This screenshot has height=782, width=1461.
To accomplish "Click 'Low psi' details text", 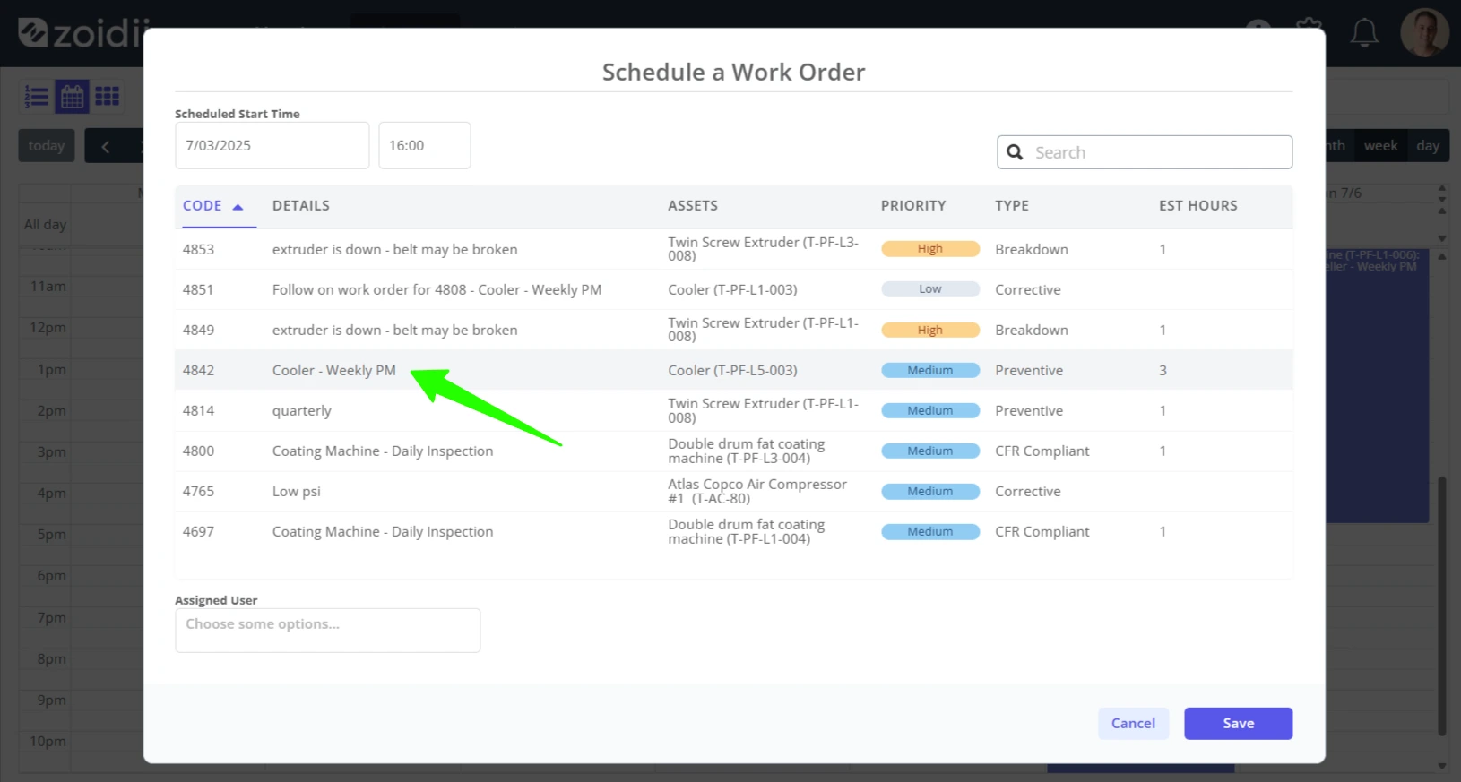I will click(x=297, y=491).
